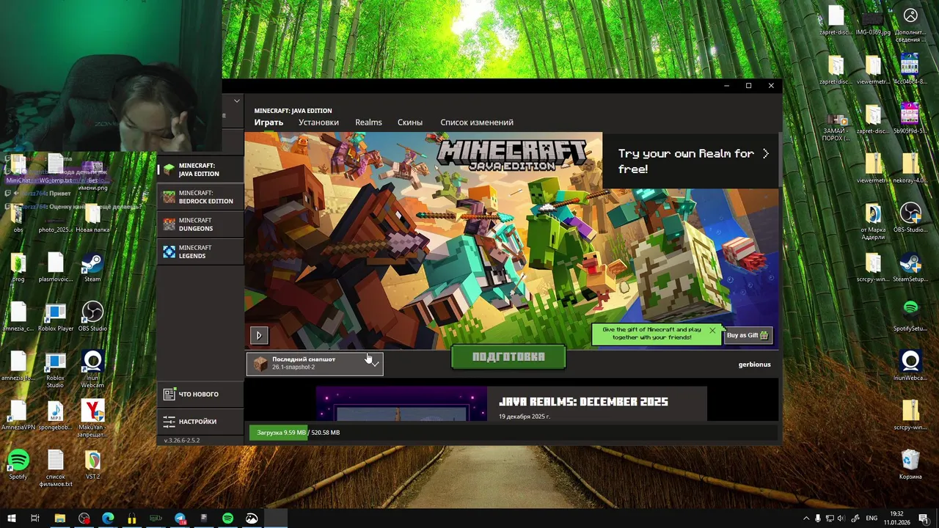The width and height of the screenshot is (939, 528).
Task: Open the taskbar notification center icon
Action: tap(923, 518)
